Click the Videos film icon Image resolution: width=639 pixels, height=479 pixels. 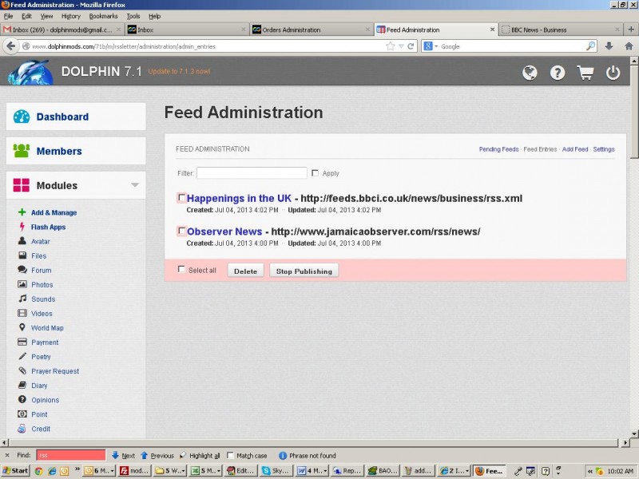(x=22, y=313)
